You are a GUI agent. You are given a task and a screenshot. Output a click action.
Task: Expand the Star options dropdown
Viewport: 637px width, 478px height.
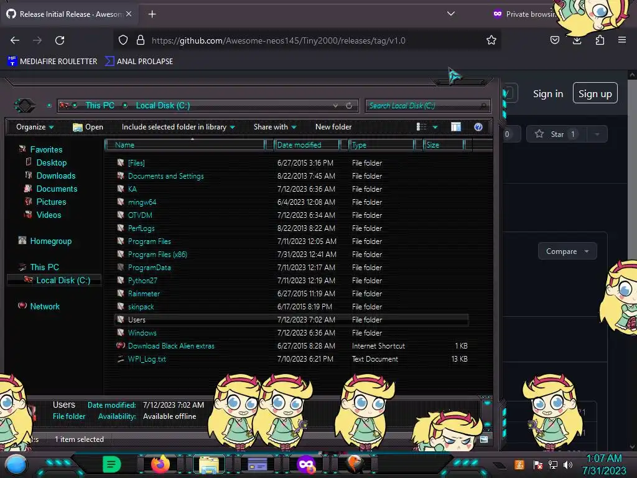pos(597,134)
